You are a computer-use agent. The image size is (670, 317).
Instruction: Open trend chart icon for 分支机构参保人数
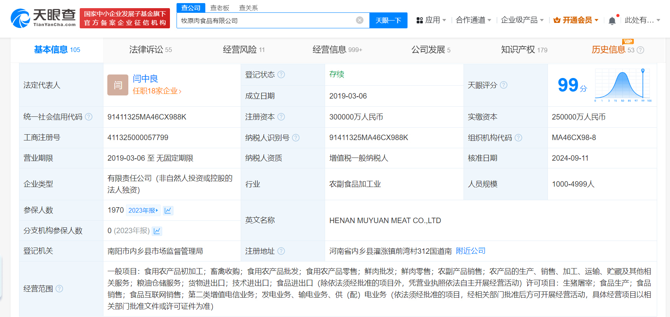click(157, 231)
